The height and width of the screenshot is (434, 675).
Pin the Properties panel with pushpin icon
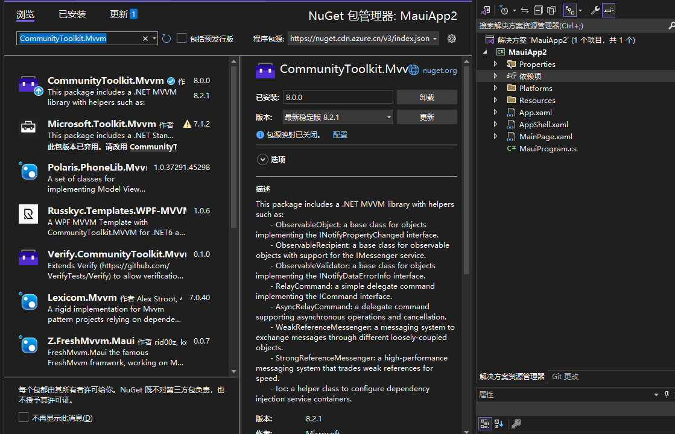click(x=667, y=394)
